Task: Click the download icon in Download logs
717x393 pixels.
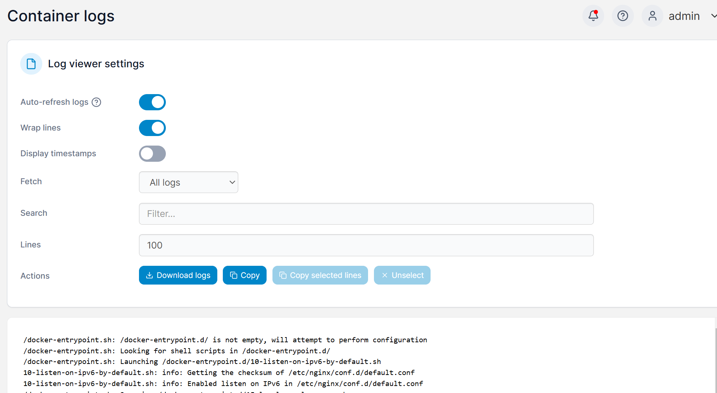Action: click(x=149, y=275)
